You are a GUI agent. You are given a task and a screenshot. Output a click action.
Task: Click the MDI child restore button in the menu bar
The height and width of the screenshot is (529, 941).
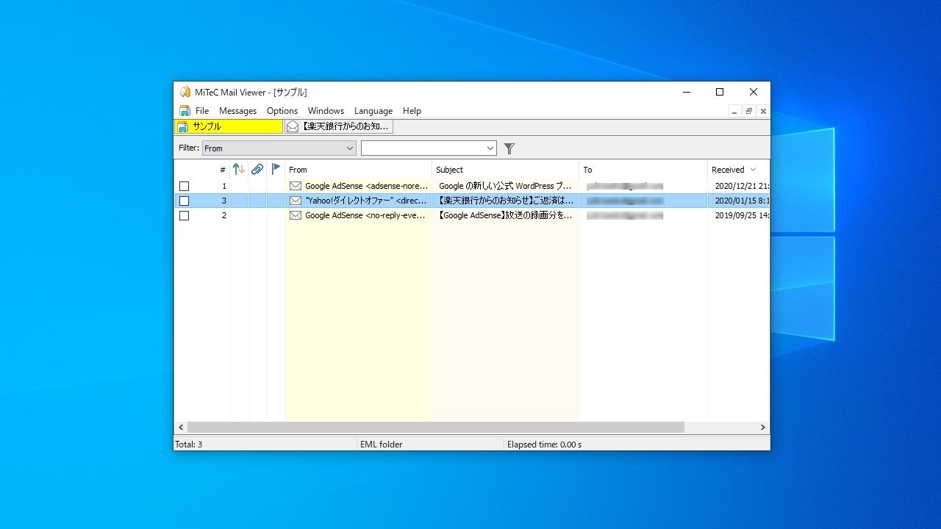749,111
